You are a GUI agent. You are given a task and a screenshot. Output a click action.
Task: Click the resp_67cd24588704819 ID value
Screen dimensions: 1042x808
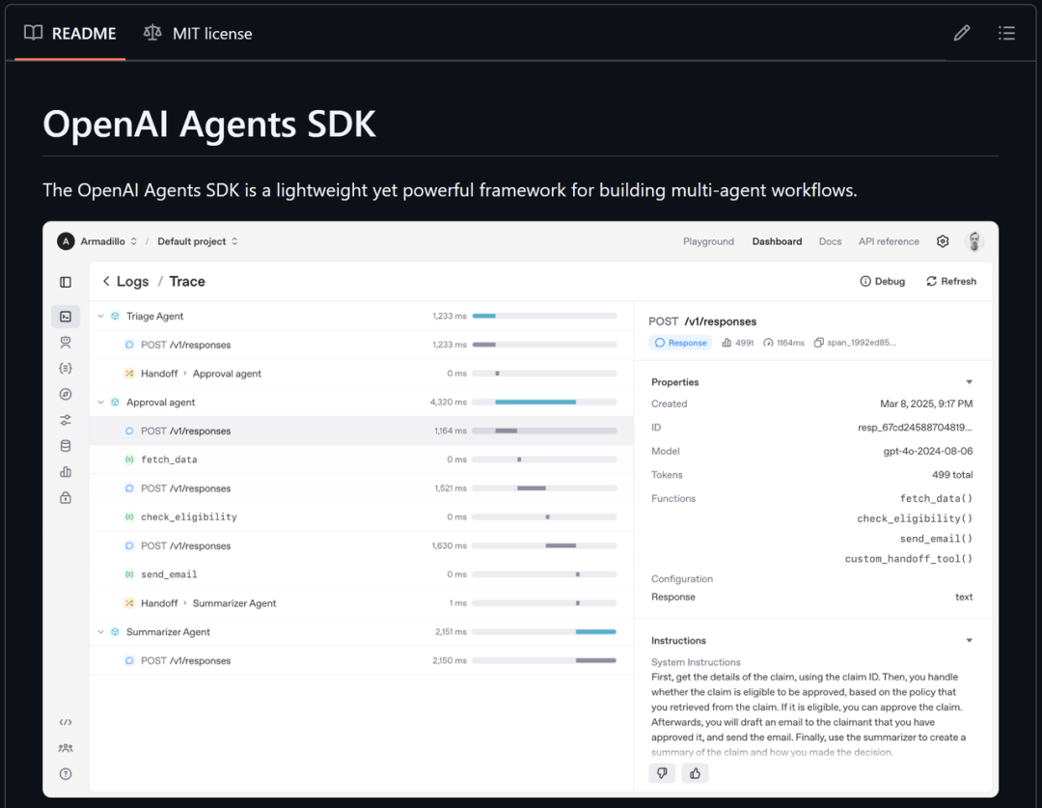click(x=915, y=428)
